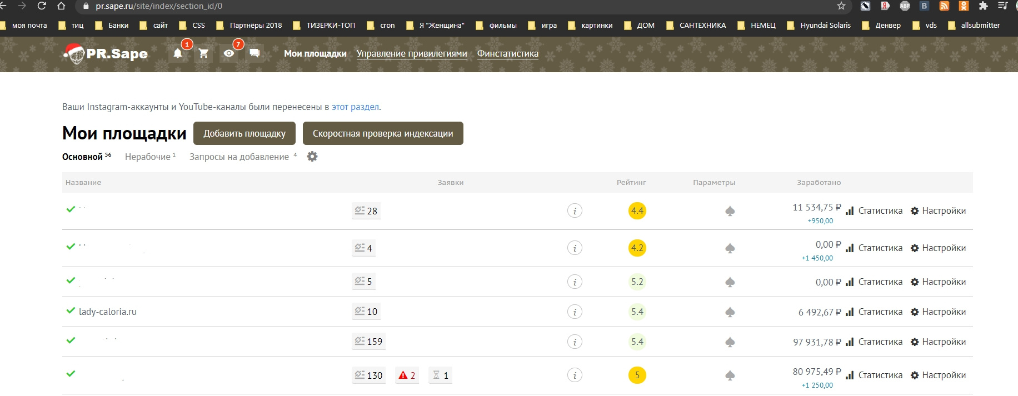The height and width of the screenshot is (396, 1018).
Task: Switch to the Неработающие tab
Action: [148, 157]
